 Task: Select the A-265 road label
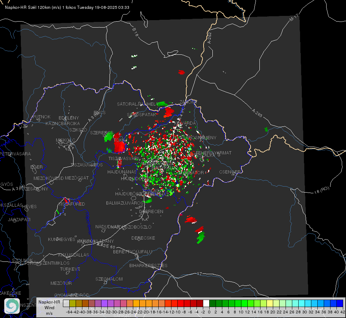coord(257,113)
